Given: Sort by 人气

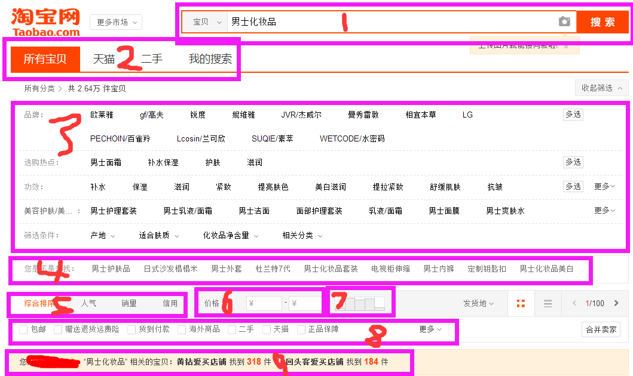Looking at the screenshot, I should click(88, 303).
